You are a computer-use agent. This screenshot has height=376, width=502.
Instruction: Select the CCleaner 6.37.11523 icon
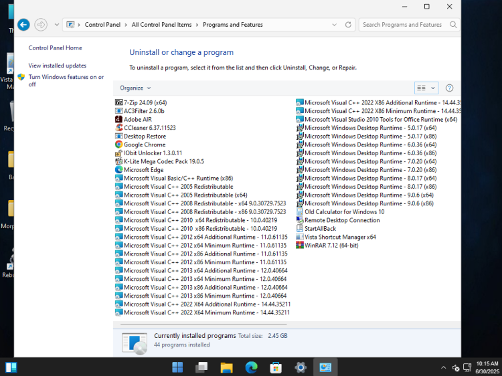coord(118,127)
